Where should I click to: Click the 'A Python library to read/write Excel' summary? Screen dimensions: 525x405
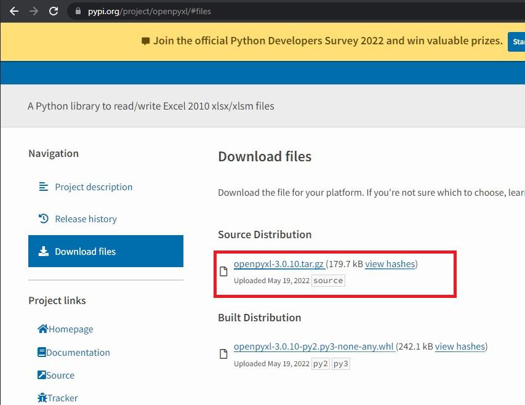[x=151, y=106]
